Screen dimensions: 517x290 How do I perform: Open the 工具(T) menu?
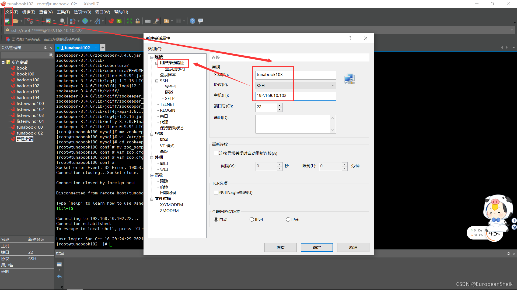click(63, 12)
